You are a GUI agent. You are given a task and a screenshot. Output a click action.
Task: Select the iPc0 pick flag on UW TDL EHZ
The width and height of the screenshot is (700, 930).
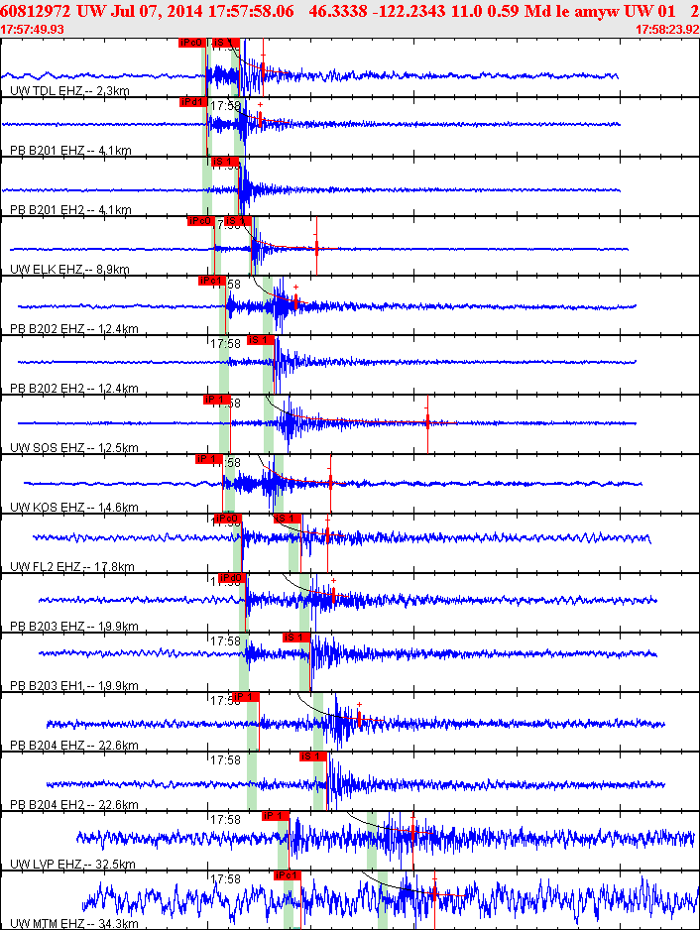(x=191, y=43)
